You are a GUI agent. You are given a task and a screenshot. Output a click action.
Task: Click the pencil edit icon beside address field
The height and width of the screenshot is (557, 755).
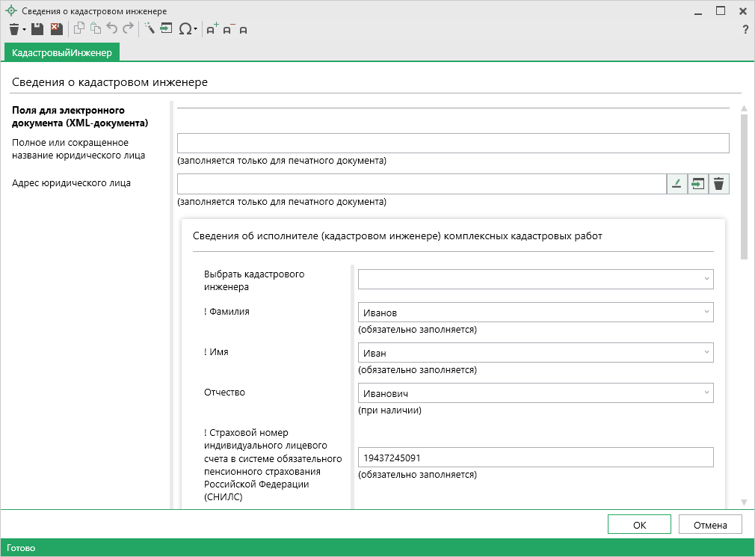click(x=676, y=184)
